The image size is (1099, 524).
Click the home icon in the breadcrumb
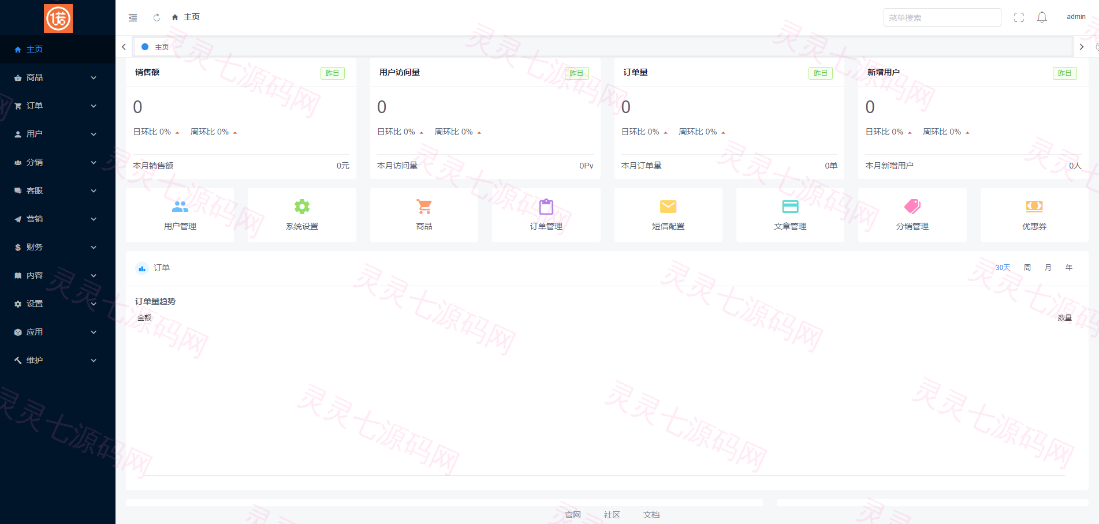[175, 18]
